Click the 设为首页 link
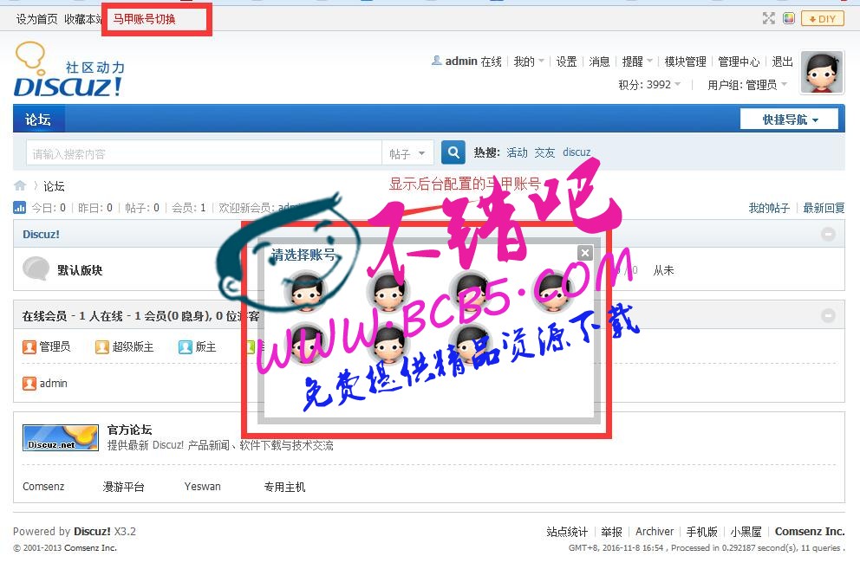Image resolution: width=860 pixels, height=569 pixels. coord(36,19)
